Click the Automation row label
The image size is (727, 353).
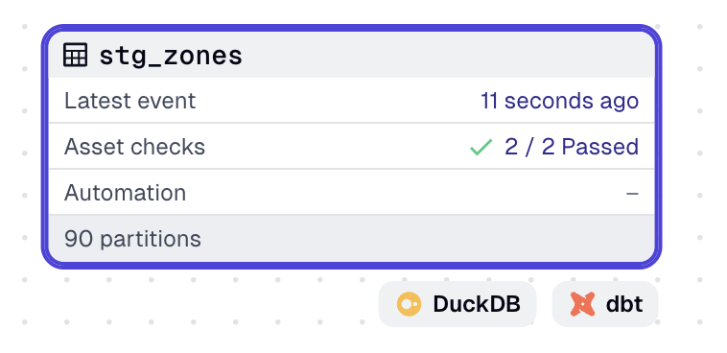126,193
